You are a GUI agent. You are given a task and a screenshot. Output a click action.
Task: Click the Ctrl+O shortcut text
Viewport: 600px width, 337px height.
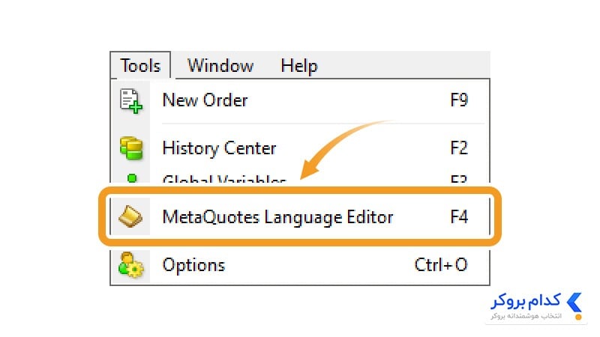pos(441,265)
